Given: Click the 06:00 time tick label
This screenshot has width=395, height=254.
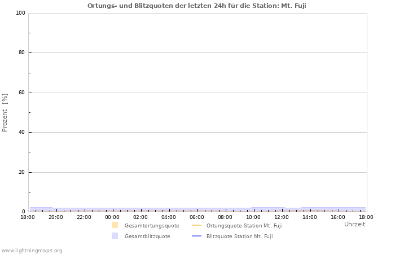Looking at the screenshot, I should pyautogui.click(x=197, y=217).
